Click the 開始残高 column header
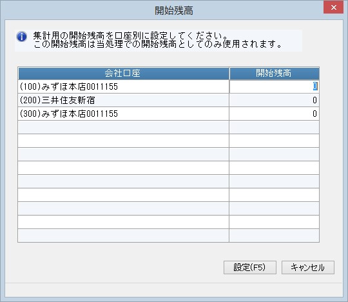This screenshot has height=302, width=348. pyautogui.click(x=275, y=74)
